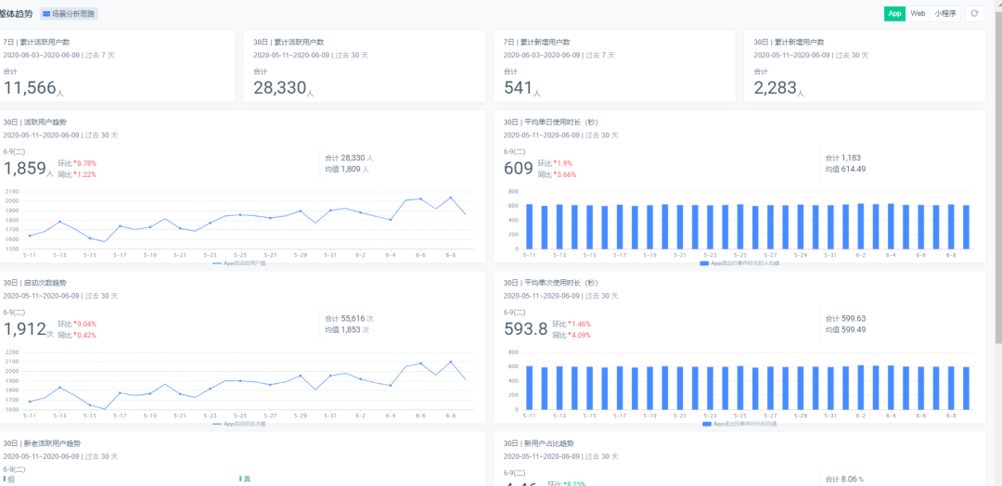Select the 环比 1.9% value in daily duration
1002x486 pixels.
click(x=556, y=163)
